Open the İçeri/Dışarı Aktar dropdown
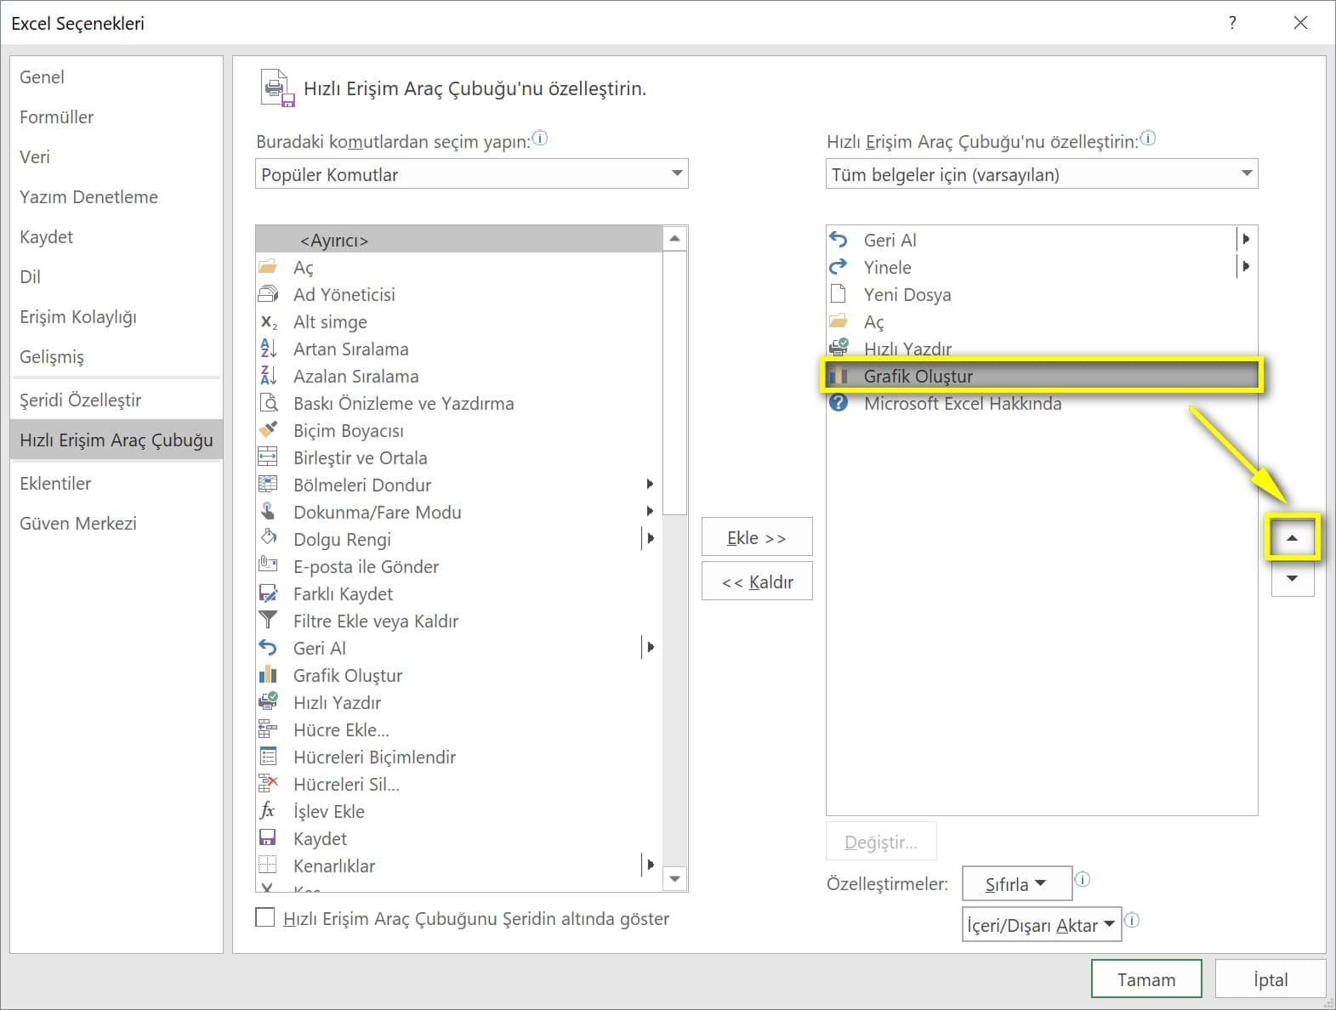The width and height of the screenshot is (1336, 1010). (1042, 925)
